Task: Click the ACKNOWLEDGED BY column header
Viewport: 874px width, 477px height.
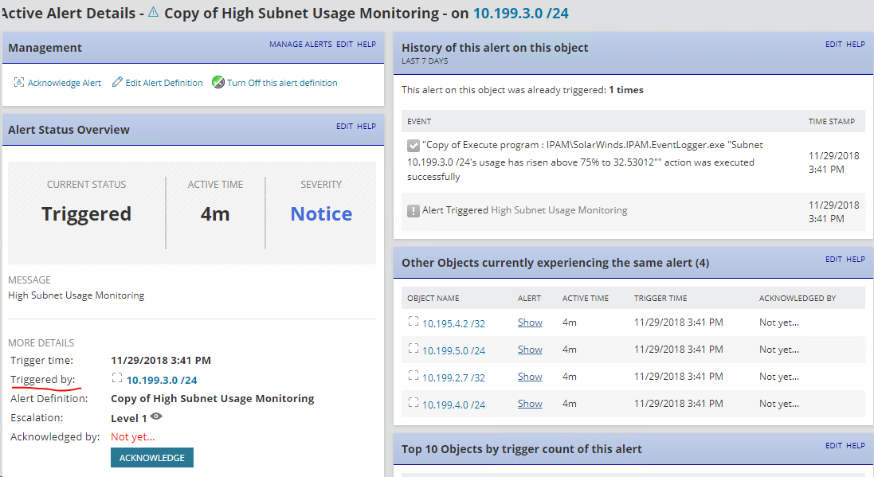Action: (x=797, y=298)
